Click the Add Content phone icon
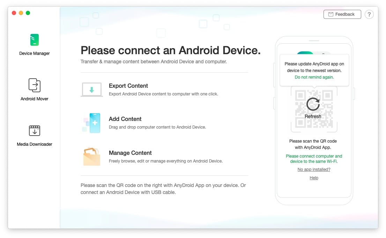Viewport: 386px width, 238px height. 91,123
